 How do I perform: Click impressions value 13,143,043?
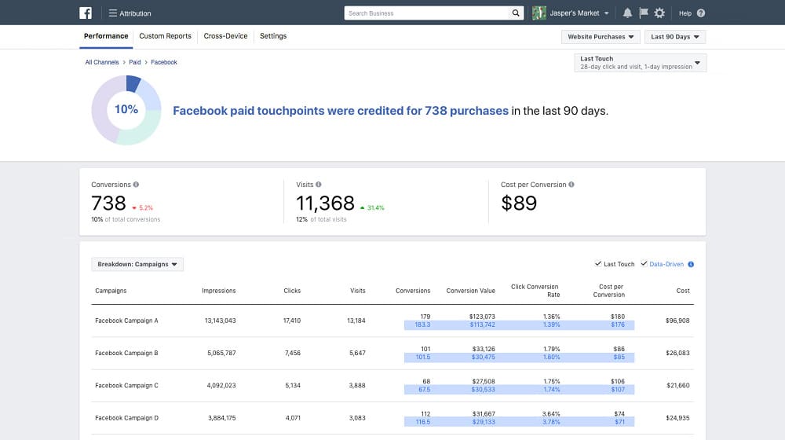click(221, 321)
